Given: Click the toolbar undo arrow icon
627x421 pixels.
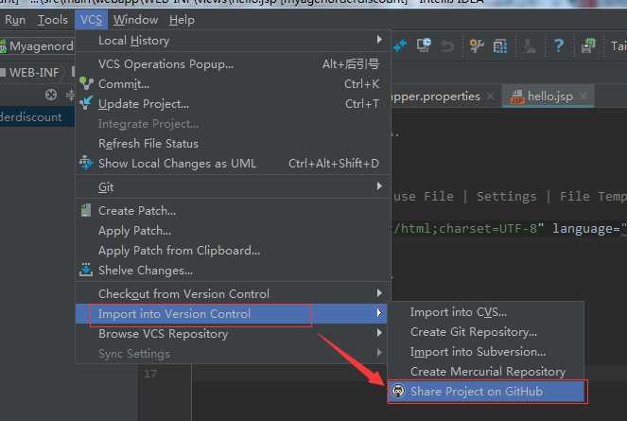Looking at the screenshot, I should 447,44.
